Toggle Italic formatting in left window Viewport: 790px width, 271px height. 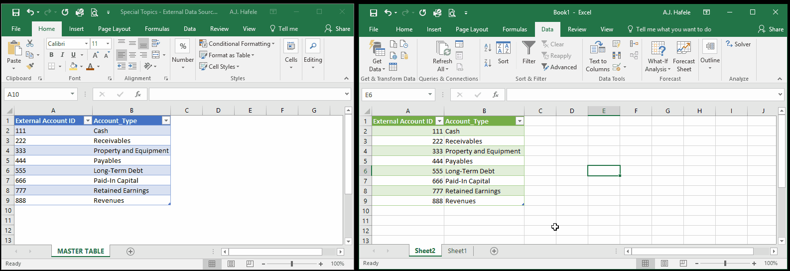coord(62,55)
